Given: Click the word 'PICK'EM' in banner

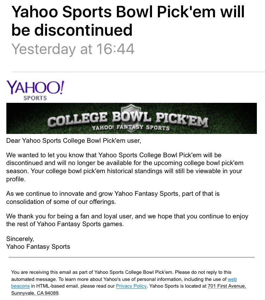Looking at the screenshot, I should [x=182, y=120].
